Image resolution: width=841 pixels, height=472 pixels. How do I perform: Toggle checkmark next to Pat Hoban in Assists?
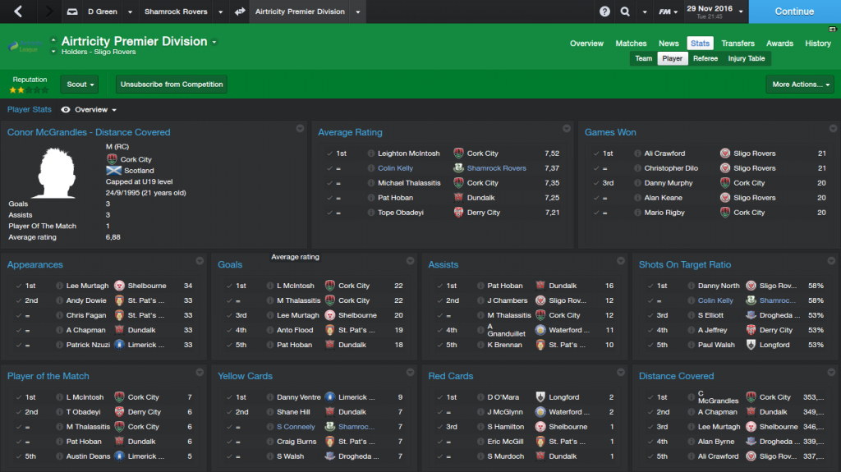pyautogui.click(x=440, y=286)
